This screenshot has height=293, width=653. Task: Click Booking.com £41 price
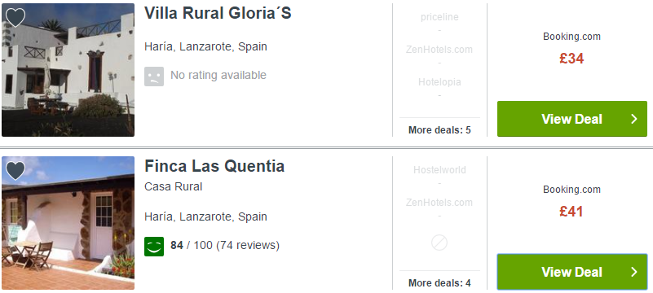click(x=571, y=211)
